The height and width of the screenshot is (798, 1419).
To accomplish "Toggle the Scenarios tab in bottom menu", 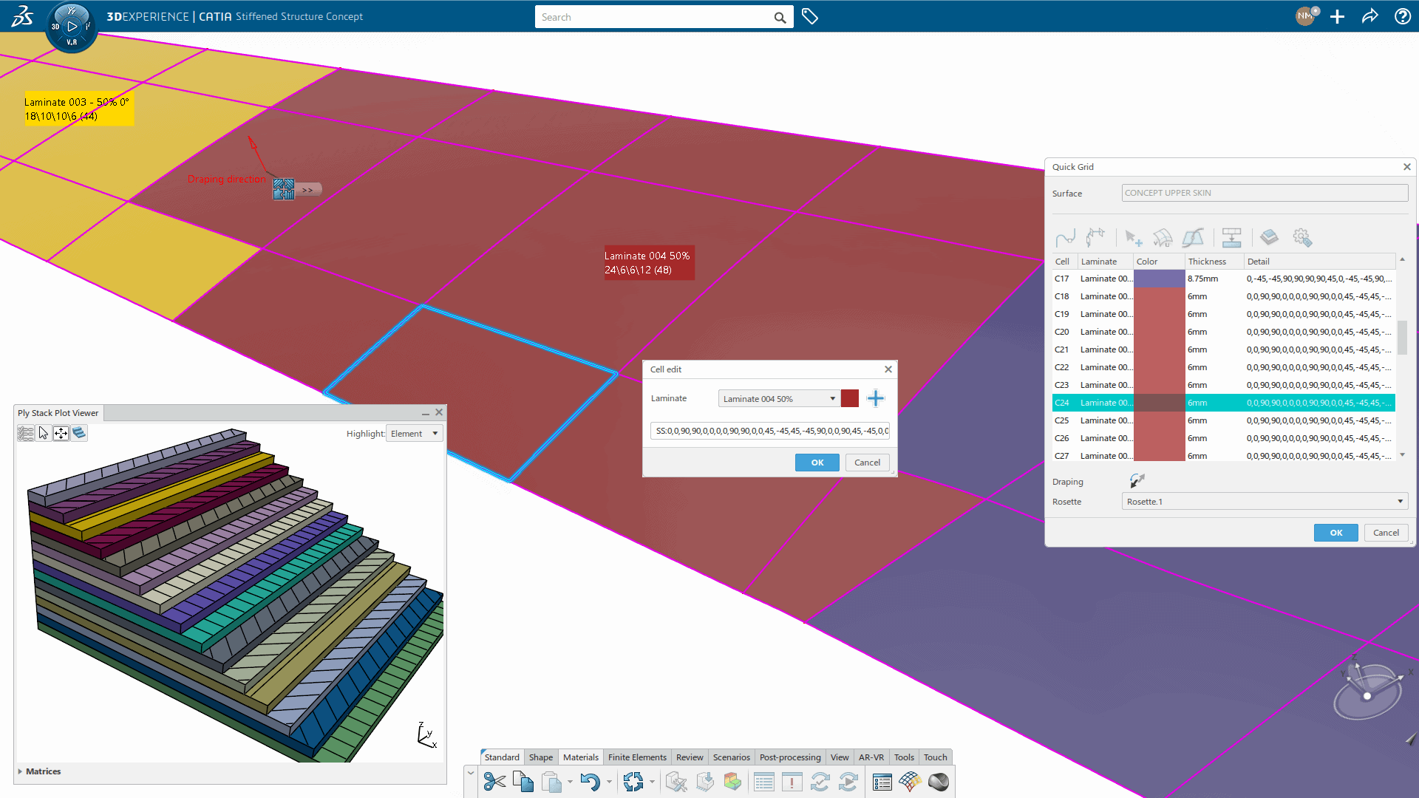I will coord(730,756).
